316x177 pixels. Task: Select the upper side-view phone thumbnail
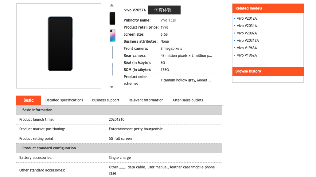(112, 53)
